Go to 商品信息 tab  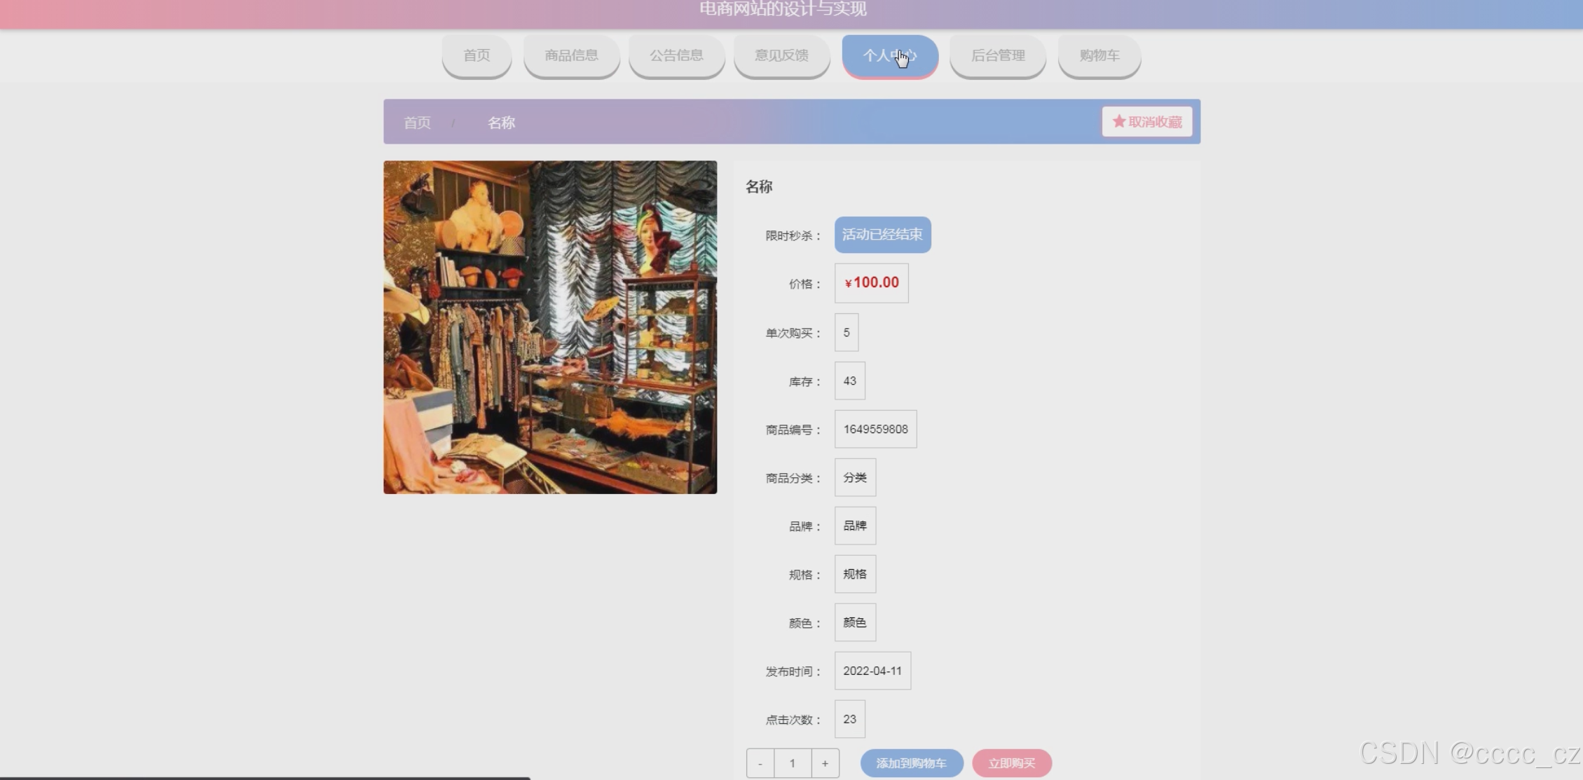coord(571,55)
